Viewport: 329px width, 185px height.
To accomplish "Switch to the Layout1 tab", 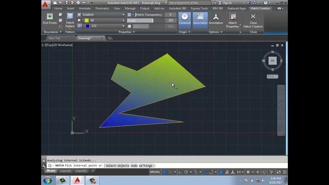I will coord(65,171).
